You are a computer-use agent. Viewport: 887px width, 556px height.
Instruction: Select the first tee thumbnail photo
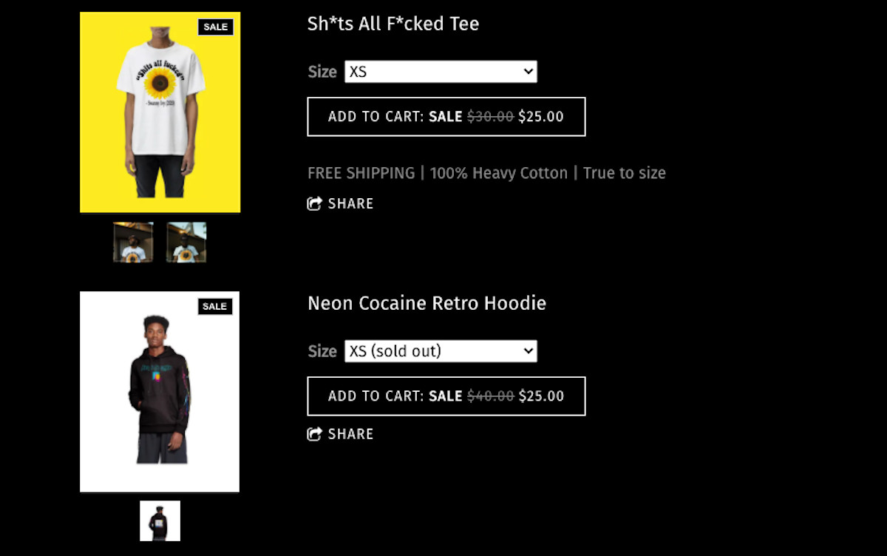pyautogui.click(x=133, y=243)
